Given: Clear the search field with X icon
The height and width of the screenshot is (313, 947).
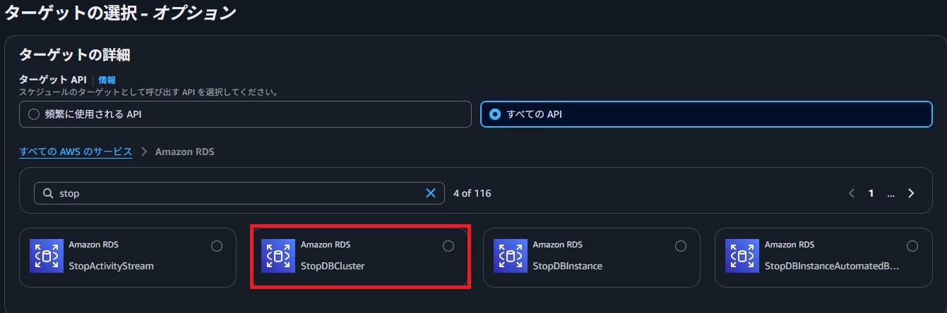Looking at the screenshot, I should click(431, 193).
